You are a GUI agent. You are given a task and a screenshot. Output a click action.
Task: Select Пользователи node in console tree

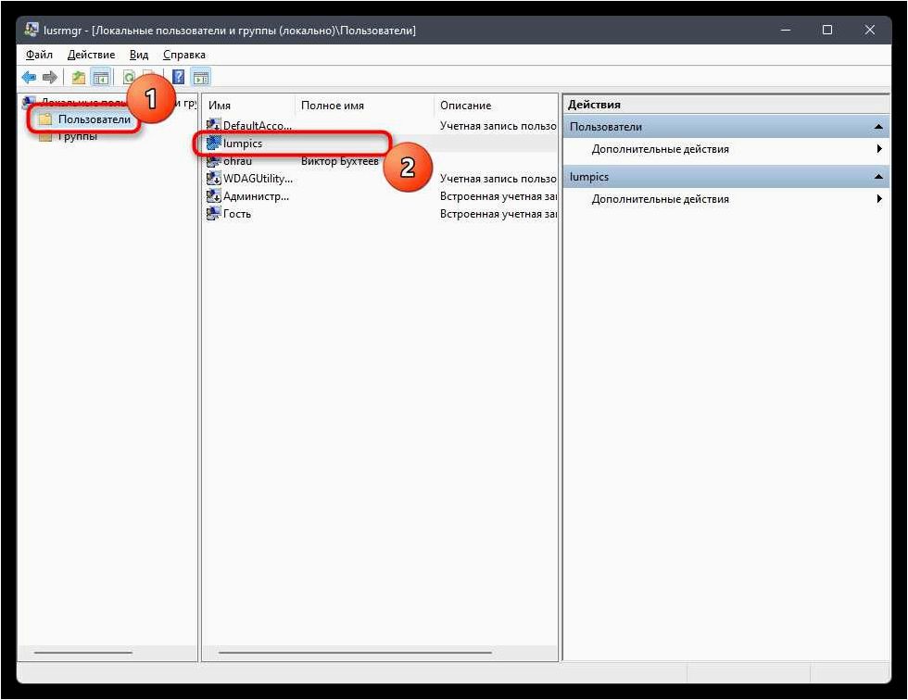(95, 119)
